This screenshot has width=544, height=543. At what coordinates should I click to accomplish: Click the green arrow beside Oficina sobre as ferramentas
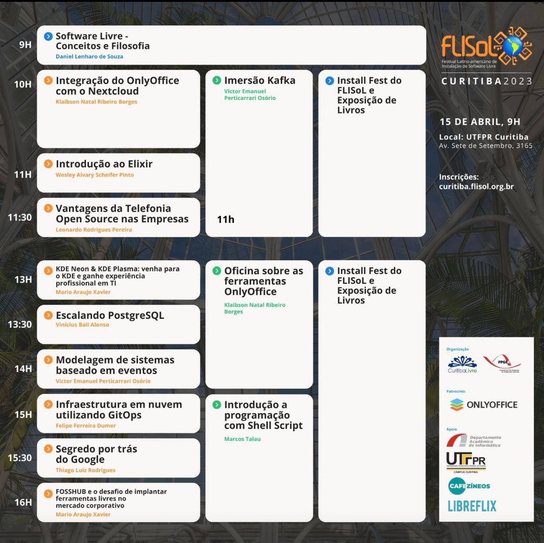(x=217, y=271)
